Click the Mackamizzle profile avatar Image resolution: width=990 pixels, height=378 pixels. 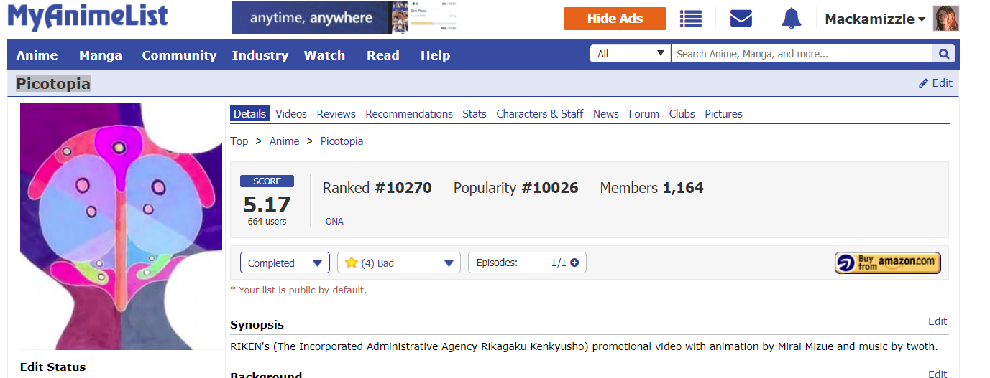coord(946,19)
